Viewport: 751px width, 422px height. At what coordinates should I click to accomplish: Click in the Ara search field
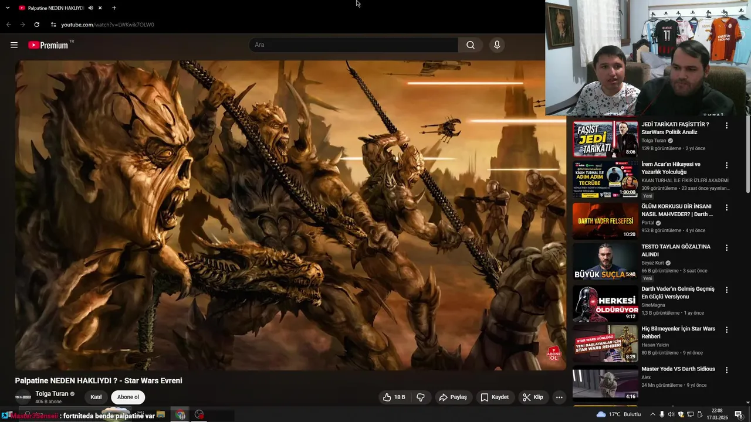[x=354, y=45]
